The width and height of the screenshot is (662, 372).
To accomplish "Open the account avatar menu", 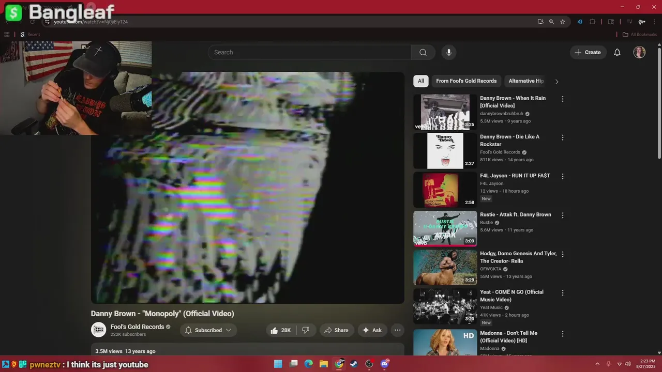I will pos(639,52).
